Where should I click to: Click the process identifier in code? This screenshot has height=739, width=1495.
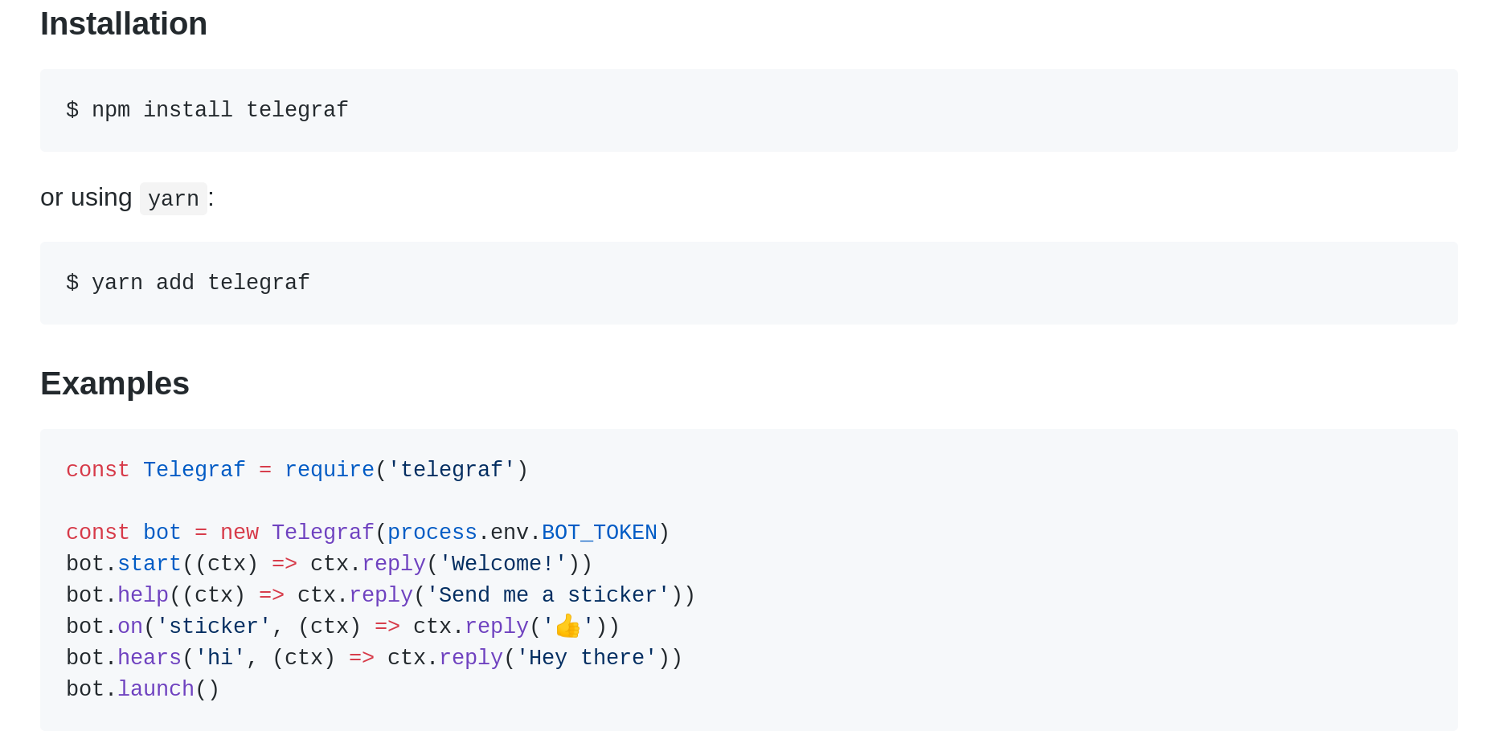point(432,533)
